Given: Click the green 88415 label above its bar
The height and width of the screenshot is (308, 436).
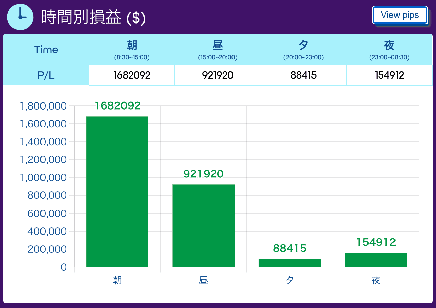Looking at the screenshot, I should (290, 248).
